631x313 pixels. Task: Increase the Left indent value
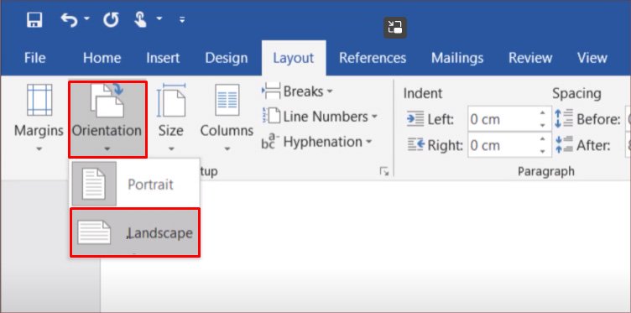[x=543, y=113]
